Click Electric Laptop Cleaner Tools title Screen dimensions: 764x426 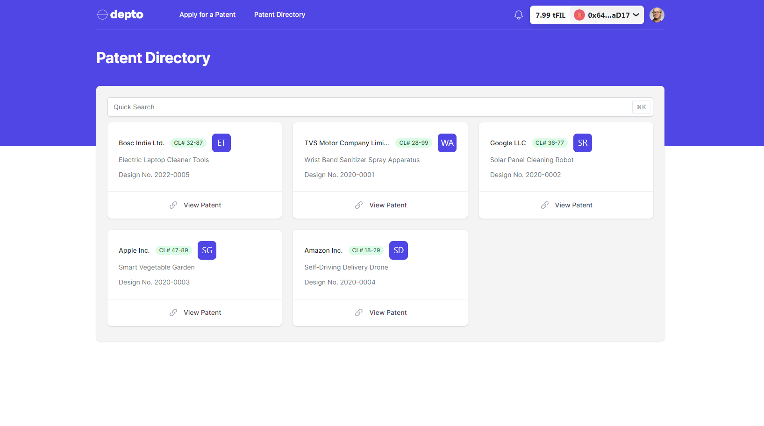[164, 160]
